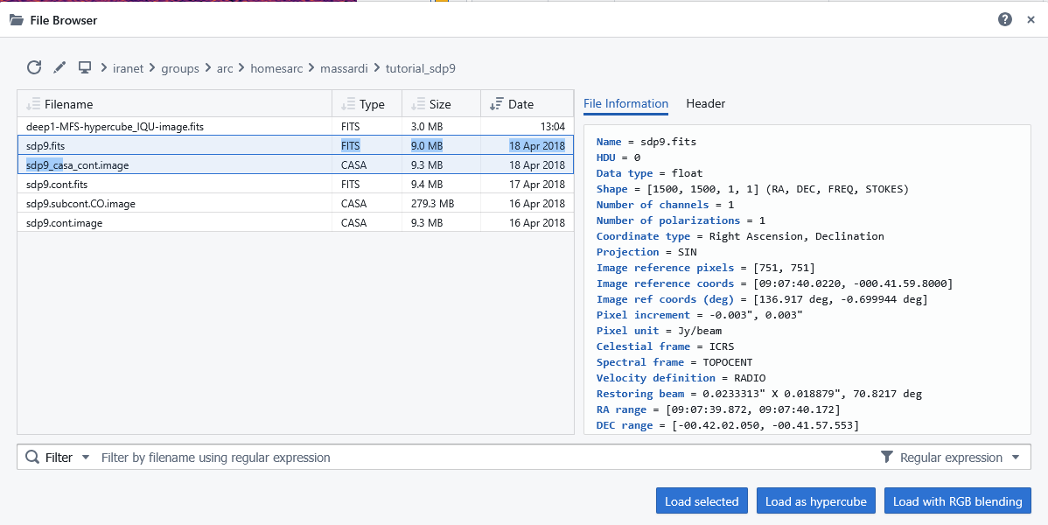Edit the directory path with pencil icon

tap(60, 67)
